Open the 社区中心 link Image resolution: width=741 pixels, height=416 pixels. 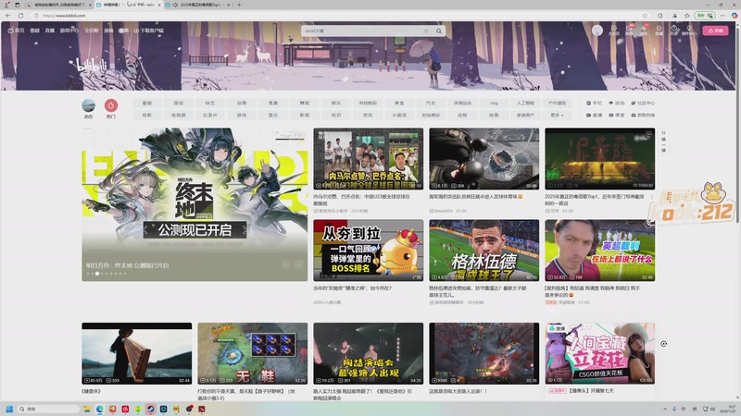643,103
